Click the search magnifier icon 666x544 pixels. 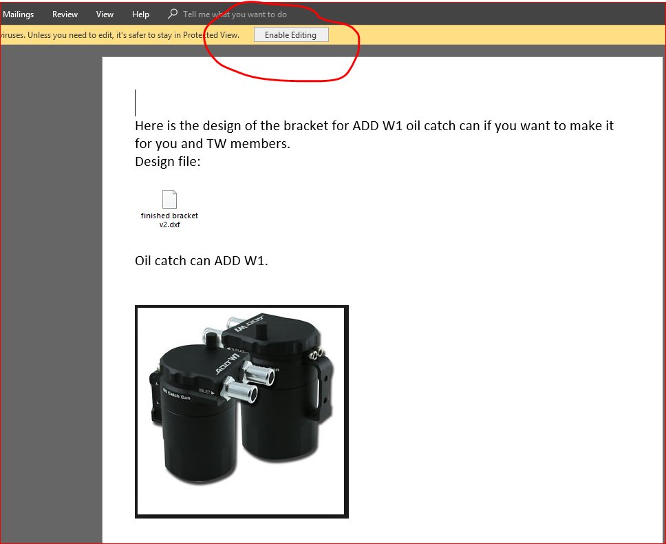pyautogui.click(x=173, y=14)
